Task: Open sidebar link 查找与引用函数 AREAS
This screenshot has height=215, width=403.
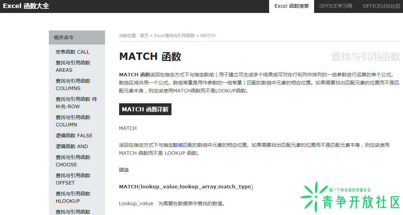Action: tap(73, 67)
